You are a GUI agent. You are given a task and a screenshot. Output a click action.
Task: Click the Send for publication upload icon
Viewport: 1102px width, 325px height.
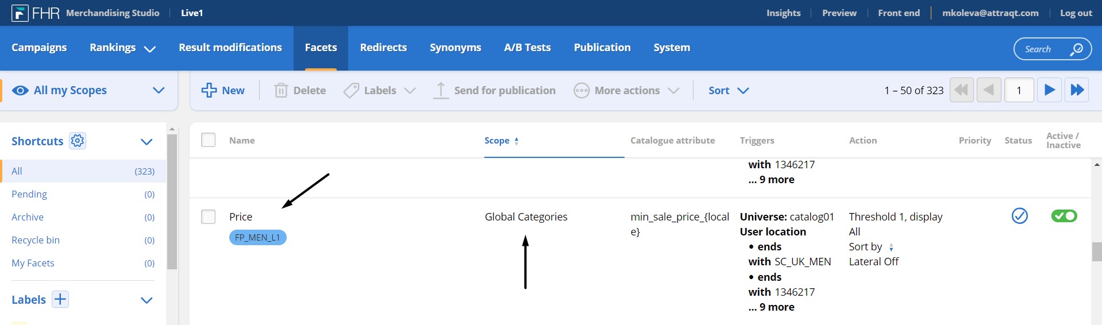click(x=441, y=90)
